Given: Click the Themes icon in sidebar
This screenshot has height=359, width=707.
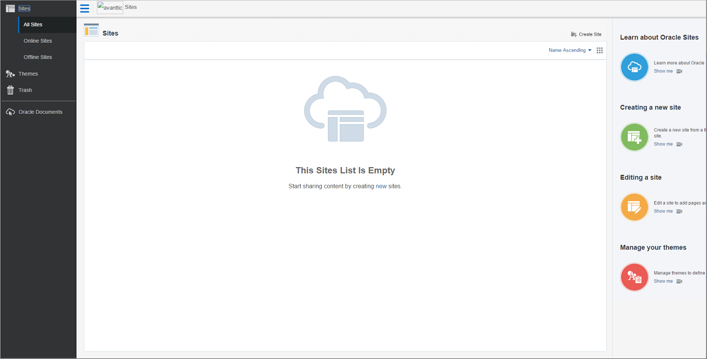Looking at the screenshot, I should [10, 74].
